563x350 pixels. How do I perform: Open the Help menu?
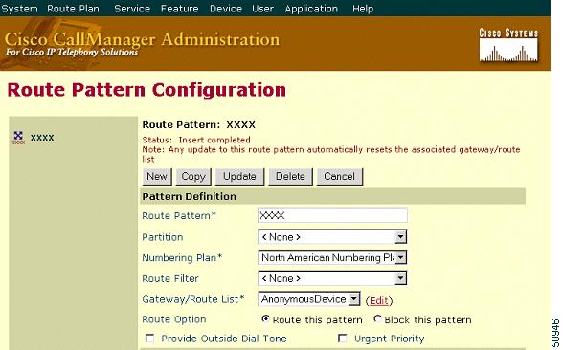click(363, 9)
